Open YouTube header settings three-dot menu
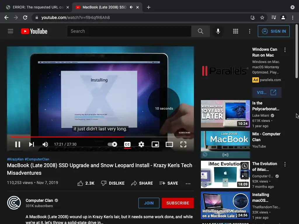The height and width of the screenshot is (224, 299). tap(250, 31)
